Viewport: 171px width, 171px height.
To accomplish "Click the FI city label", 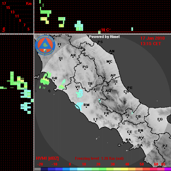I will (59, 44).
